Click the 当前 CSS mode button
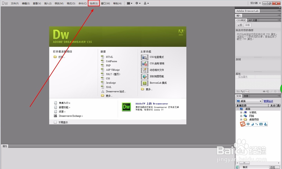282x169 pixels. [x=248, y=25]
